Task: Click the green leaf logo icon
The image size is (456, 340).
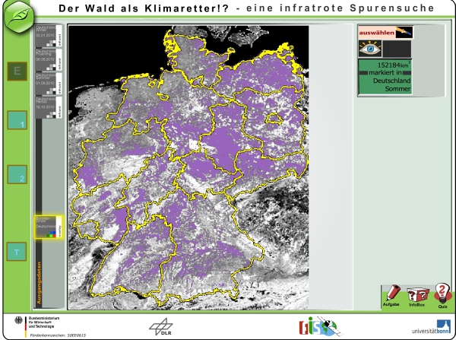Action: point(18,16)
